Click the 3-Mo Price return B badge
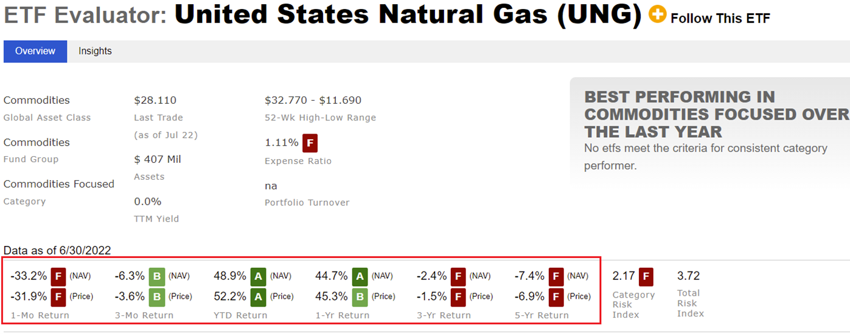Image resolution: width=850 pixels, height=334 pixels. 157,297
